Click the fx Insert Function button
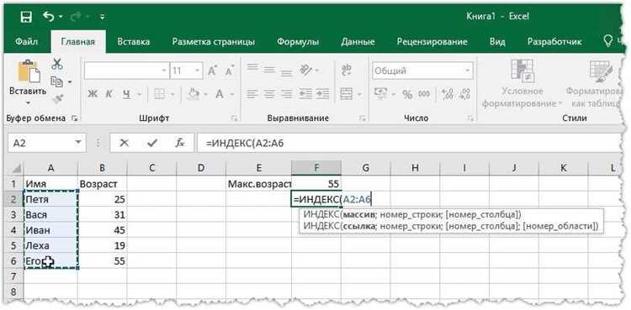This screenshot has width=631, height=310. [179, 143]
